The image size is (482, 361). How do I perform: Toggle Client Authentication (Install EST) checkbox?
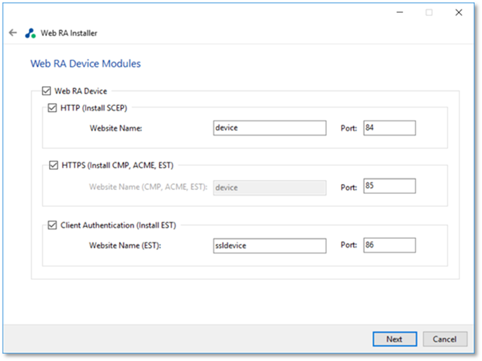tap(52, 225)
